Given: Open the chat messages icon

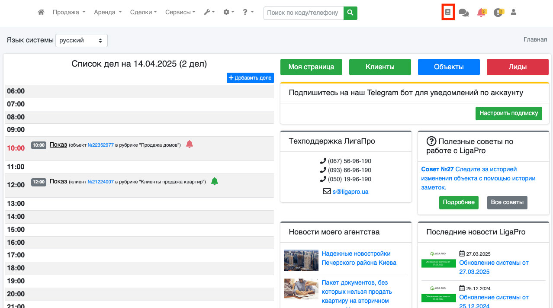Looking at the screenshot, I should pyautogui.click(x=463, y=13).
